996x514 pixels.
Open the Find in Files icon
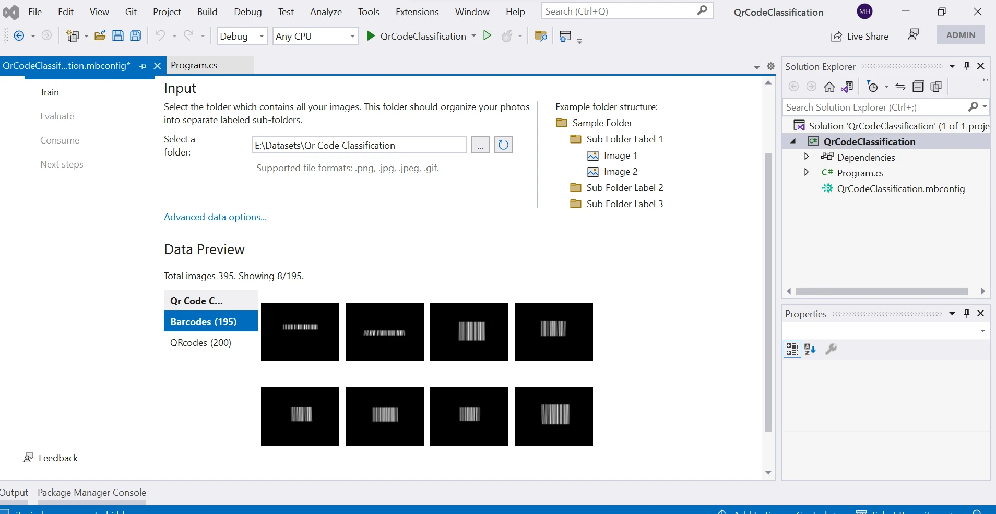(541, 36)
